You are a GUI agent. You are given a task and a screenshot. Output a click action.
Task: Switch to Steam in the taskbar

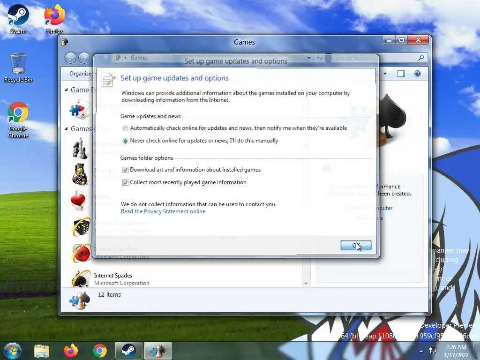pos(128,351)
